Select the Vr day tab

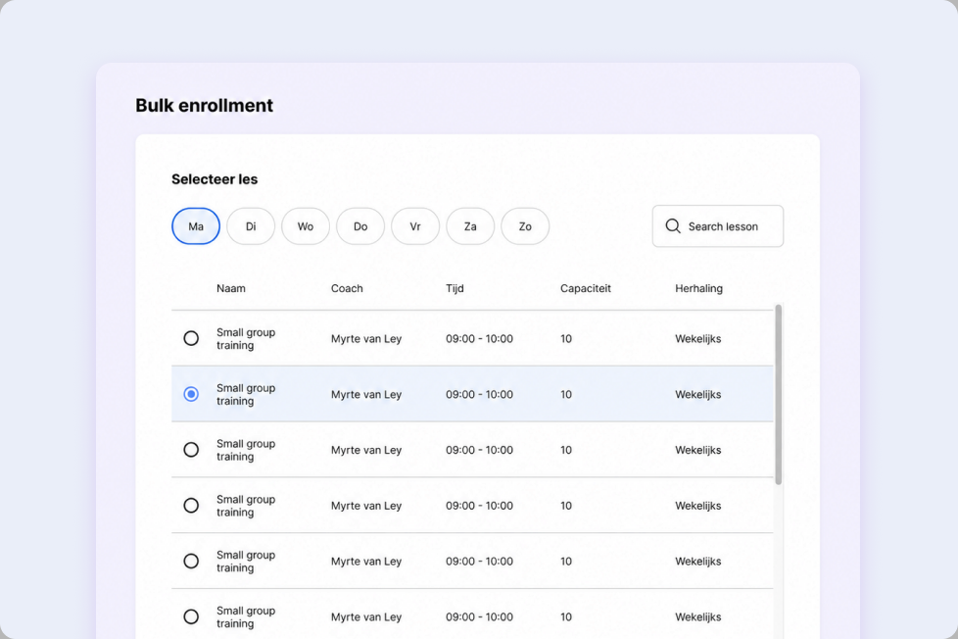click(415, 226)
